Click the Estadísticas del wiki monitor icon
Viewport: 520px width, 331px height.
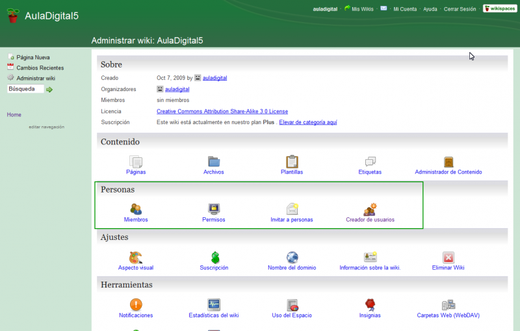pyautogui.click(x=214, y=304)
